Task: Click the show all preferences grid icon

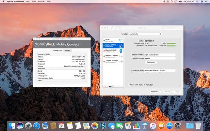Action: point(120,28)
